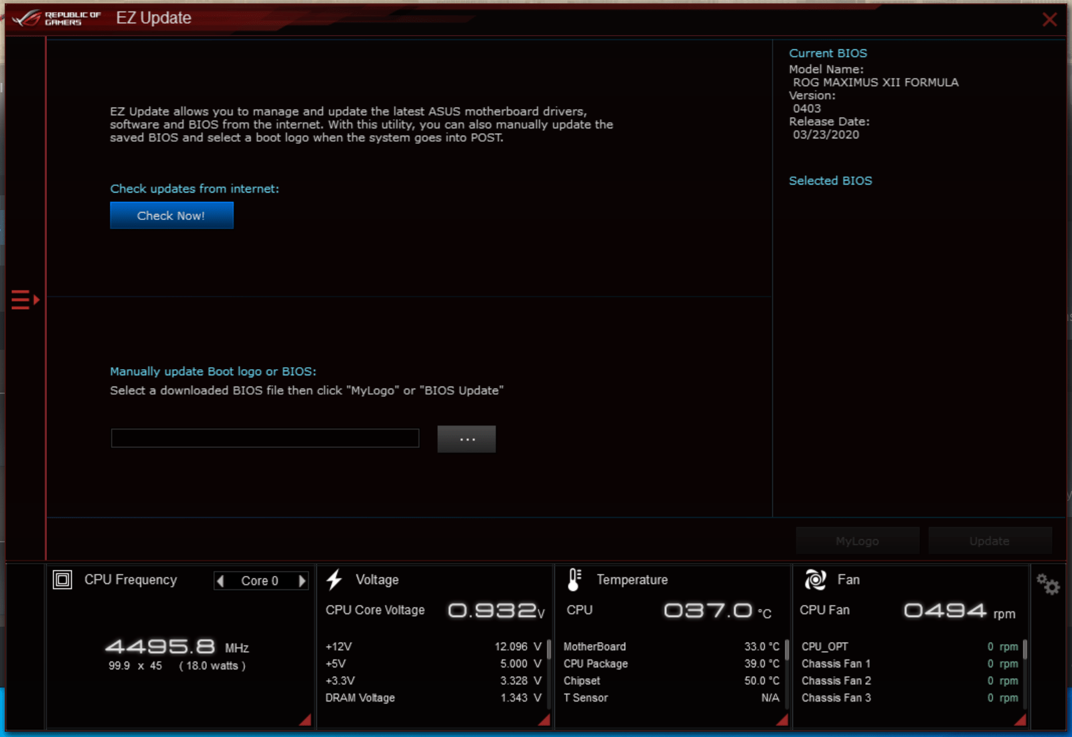Click the Fan icon
The width and height of the screenshot is (1072, 737).
click(815, 580)
